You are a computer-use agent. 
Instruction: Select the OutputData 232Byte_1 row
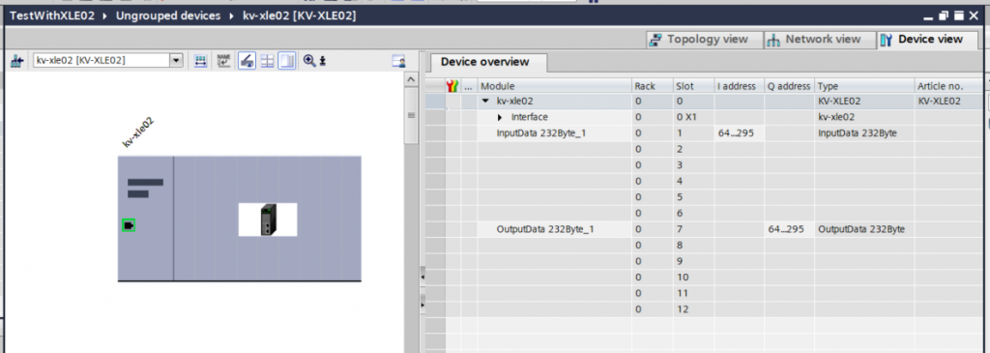pyautogui.click(x=704, y=229)
